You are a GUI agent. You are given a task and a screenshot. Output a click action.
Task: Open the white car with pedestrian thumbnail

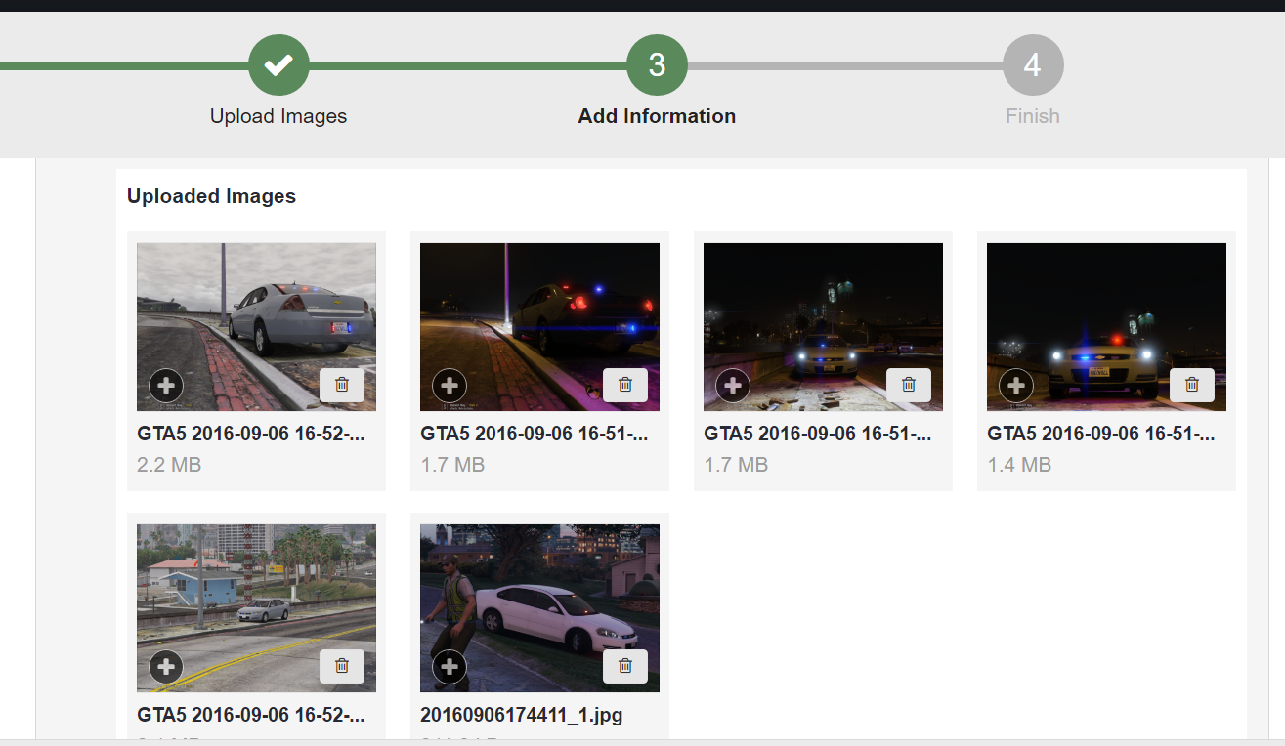click(x=539, y=608)
